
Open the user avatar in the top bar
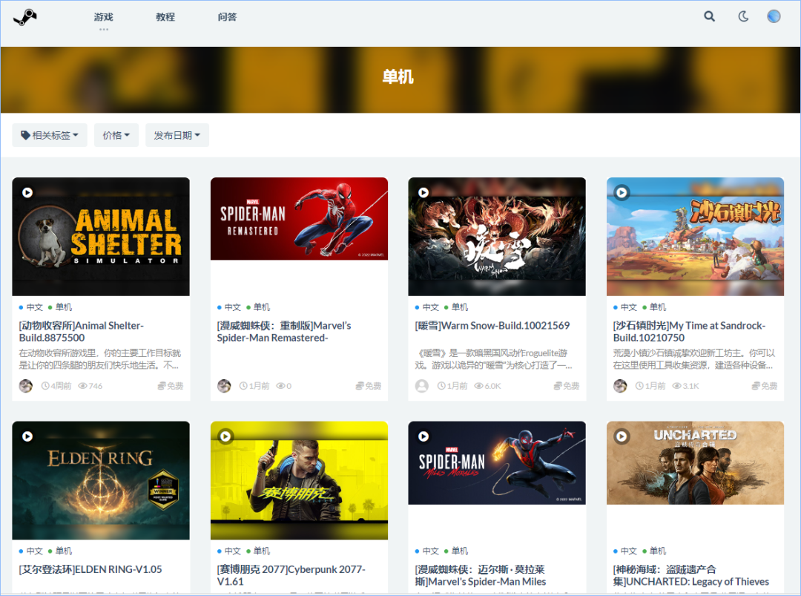tap(774, 16)
